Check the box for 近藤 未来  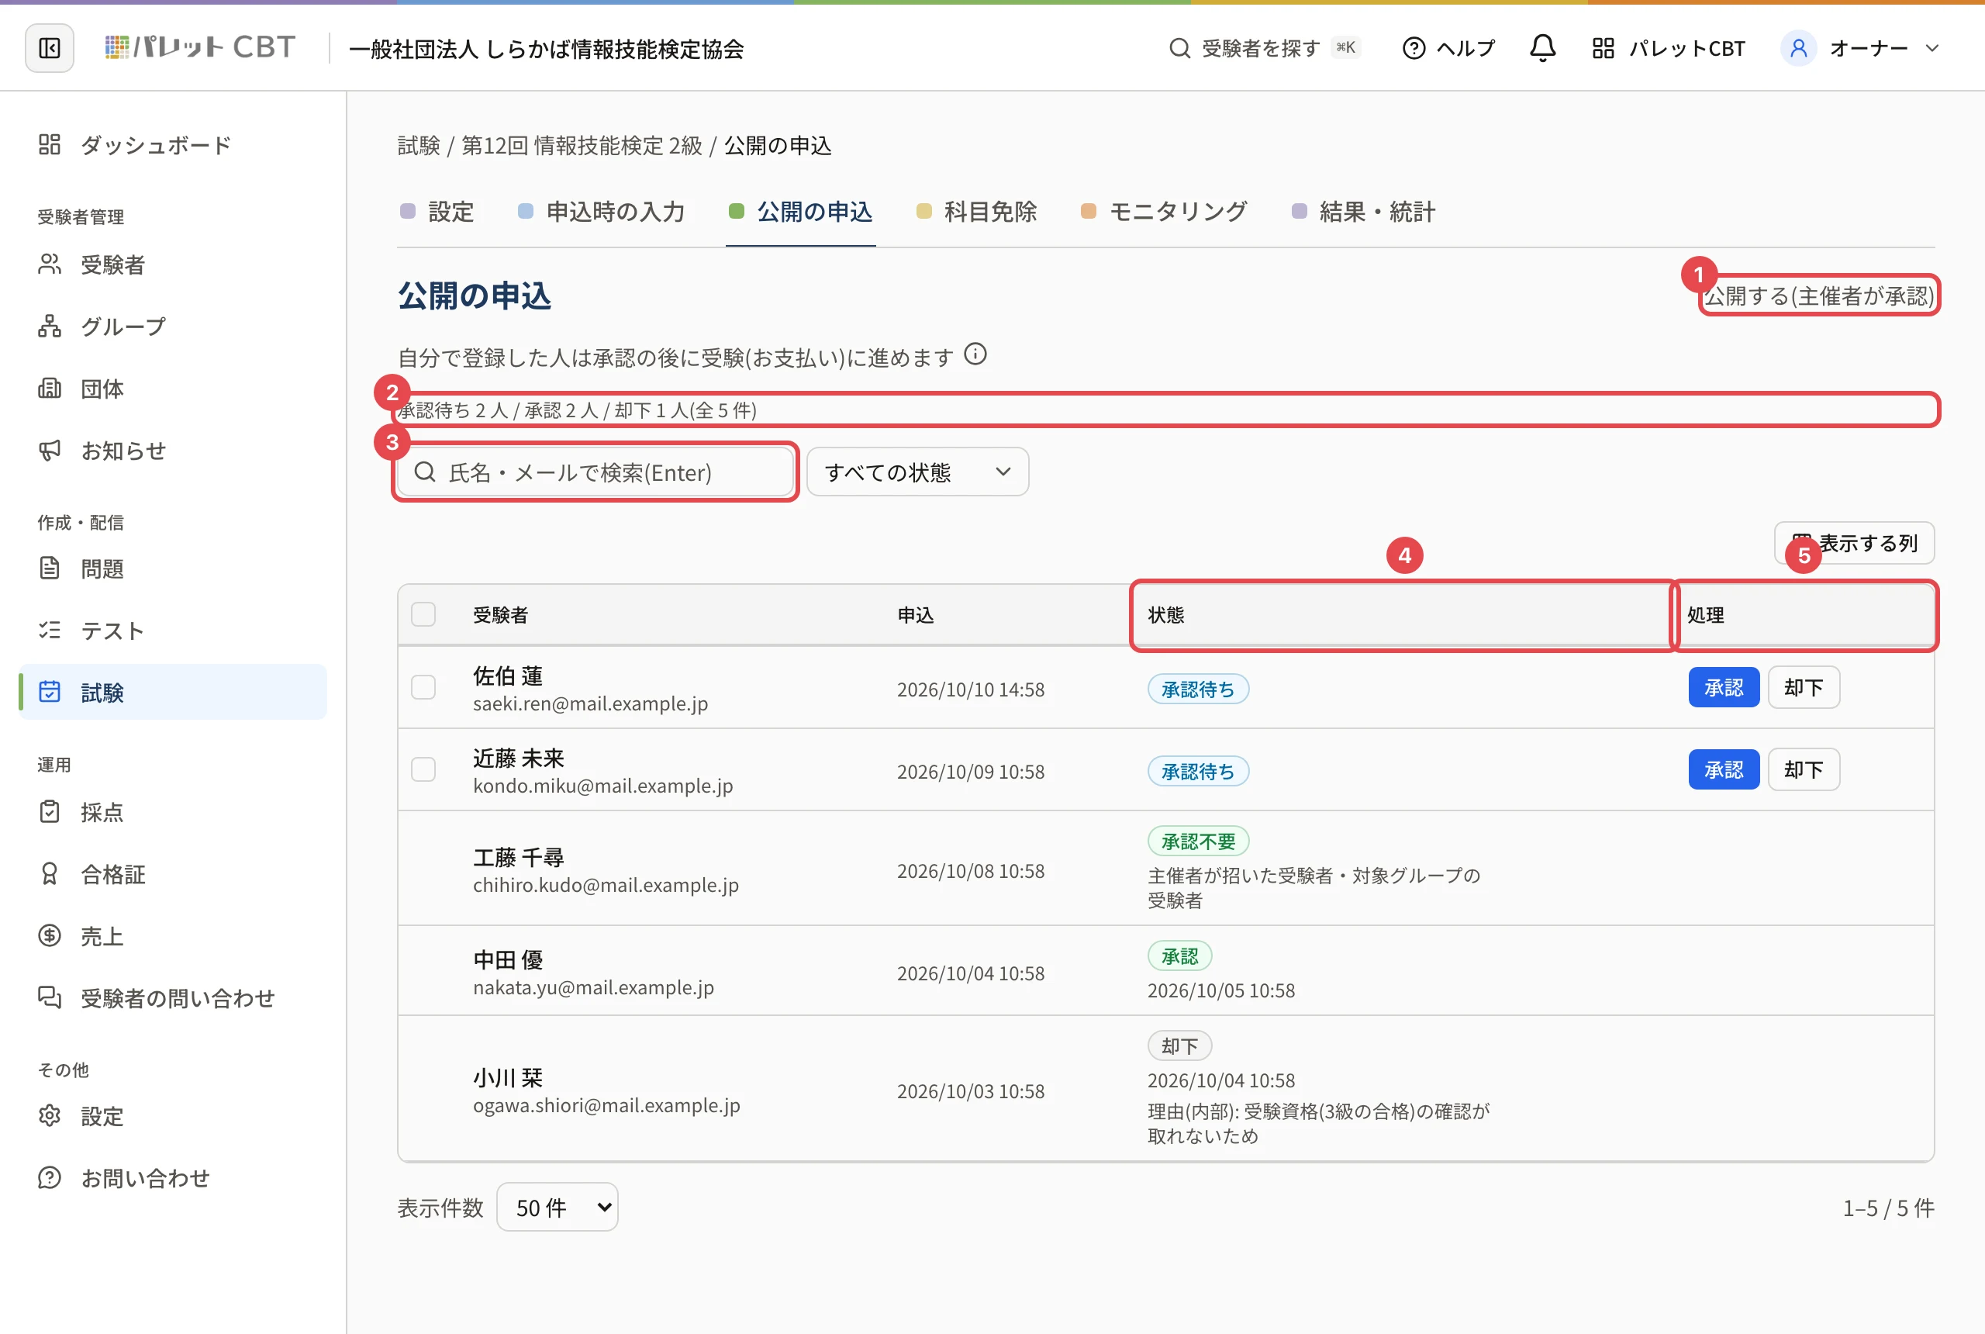[423, 770]
